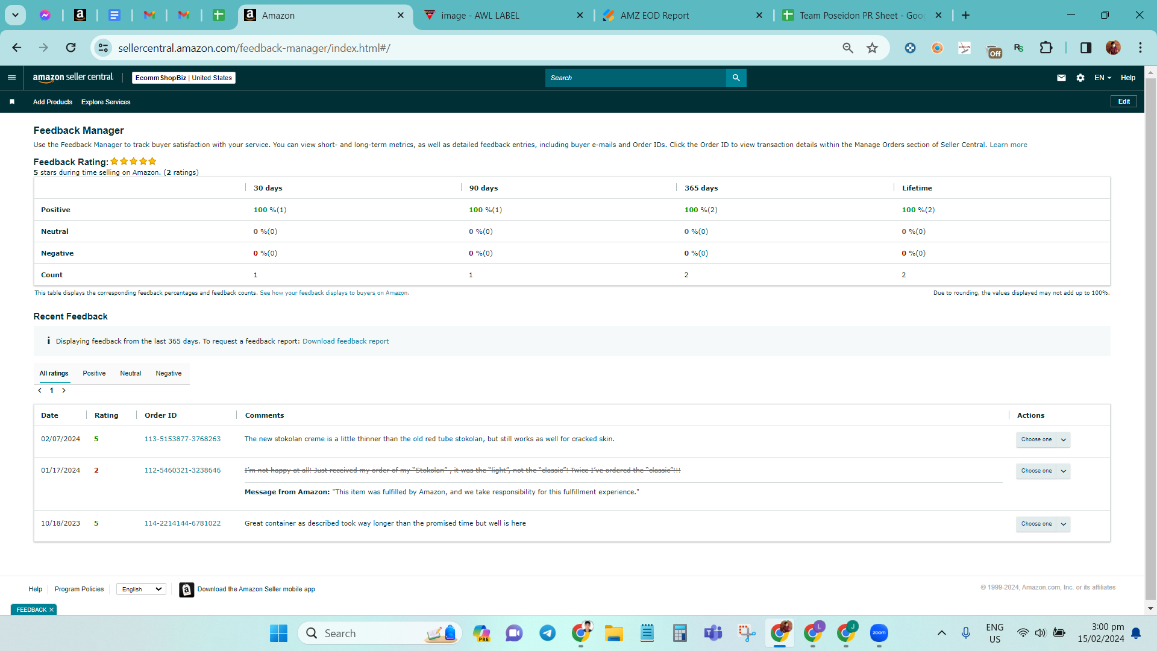Toggle the Chrome side panel
Image resolution: width=1157 pixels, height=651 pixels.
point(1086,48)
